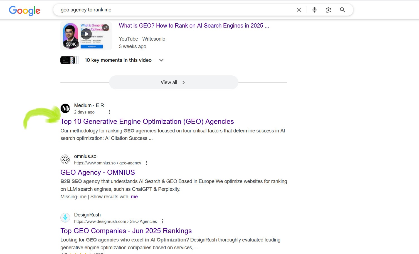This screenshot has width=419, height=254.
Task: Start voice search with microphone icon
Action: [x=314, y=10]
